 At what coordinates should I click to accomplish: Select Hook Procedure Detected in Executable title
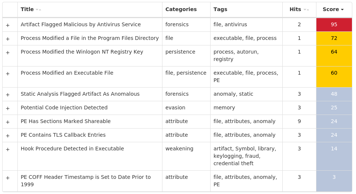(72, 149)
